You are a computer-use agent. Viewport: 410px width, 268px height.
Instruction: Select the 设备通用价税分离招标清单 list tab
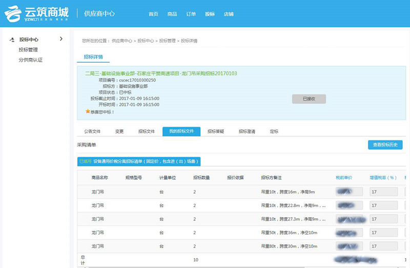click(x=139, y=161)
